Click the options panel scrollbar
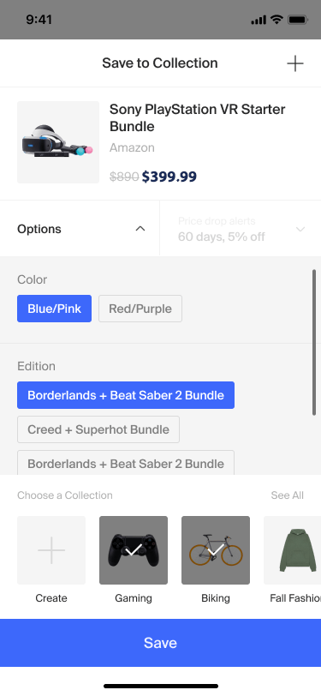 click(x=314, y=342)
